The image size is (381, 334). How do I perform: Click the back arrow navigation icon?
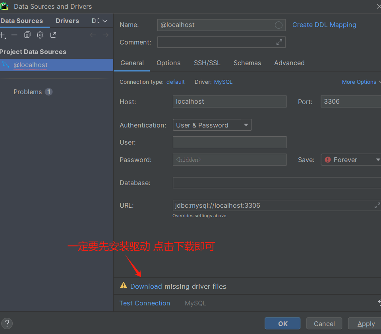(x=93, y=35)
